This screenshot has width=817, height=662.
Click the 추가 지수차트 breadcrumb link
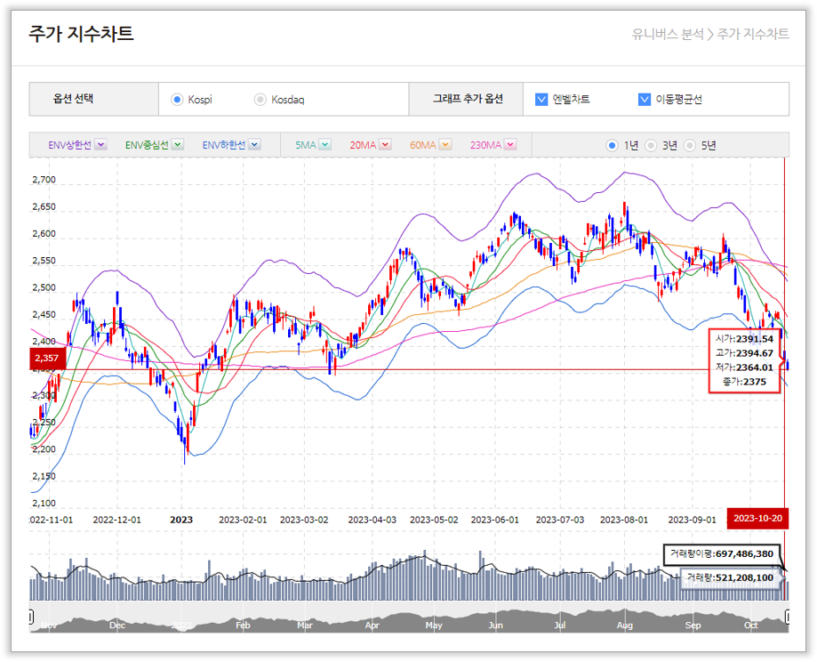pos(753,35)
